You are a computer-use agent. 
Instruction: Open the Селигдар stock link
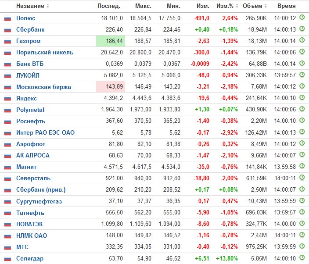point(30,258)
